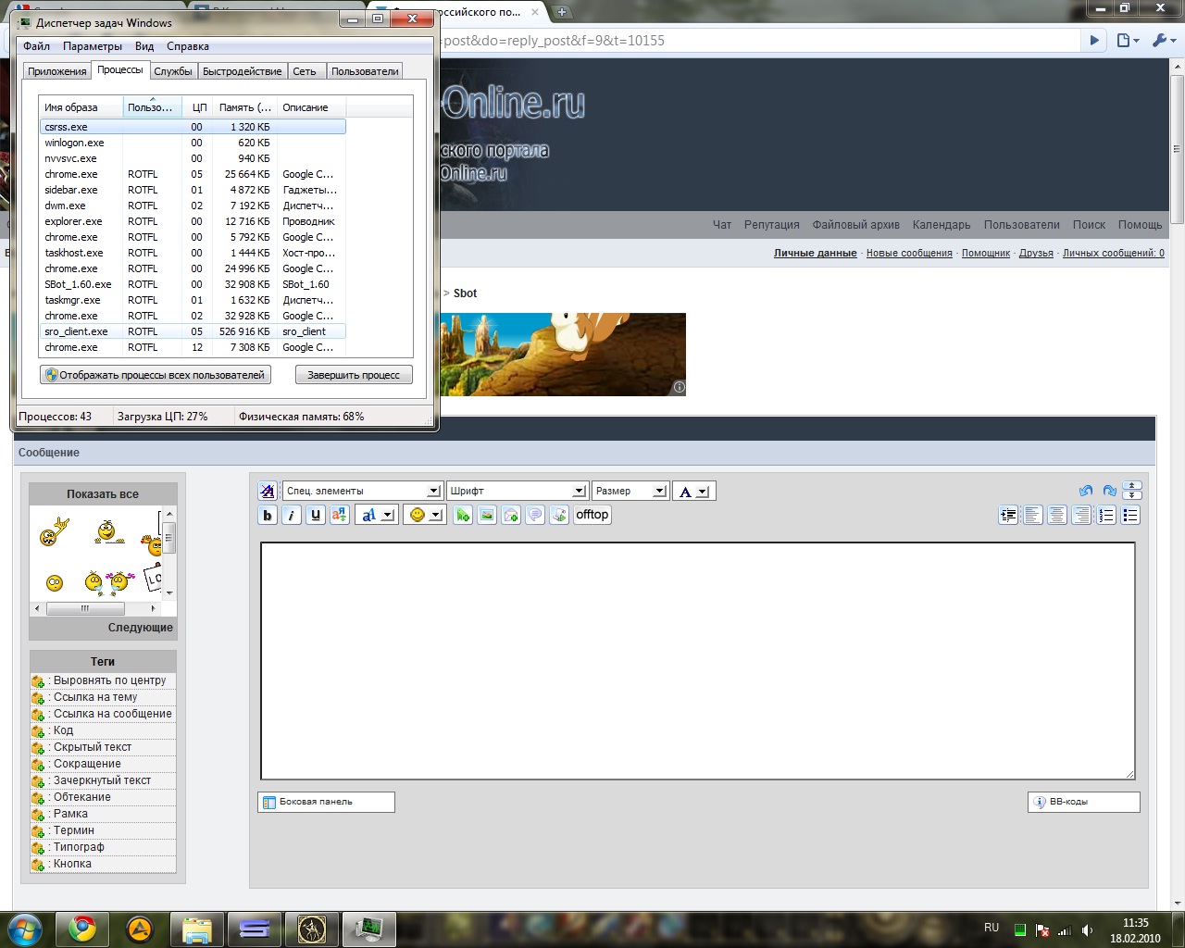
Task: Click the editor size toggle icon
Action: 1131,491
